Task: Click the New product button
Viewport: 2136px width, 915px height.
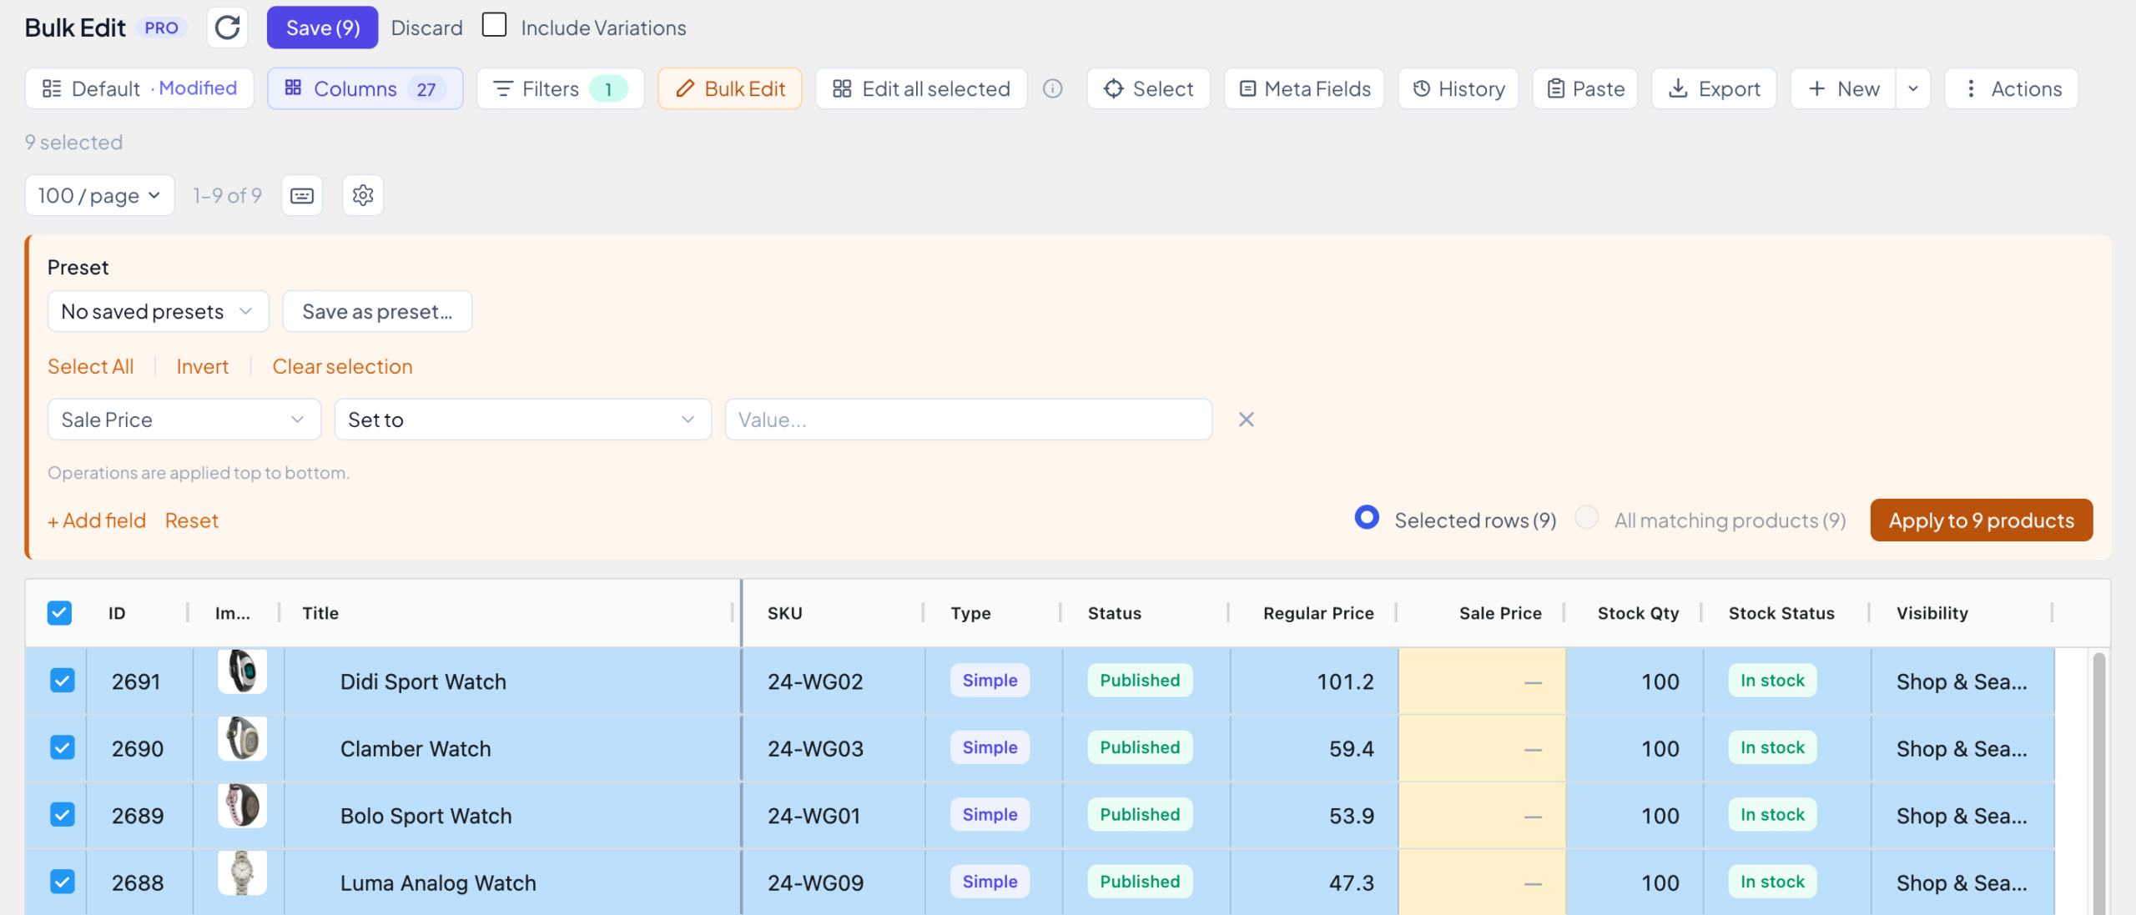Action: click(x=1843, y=88)
